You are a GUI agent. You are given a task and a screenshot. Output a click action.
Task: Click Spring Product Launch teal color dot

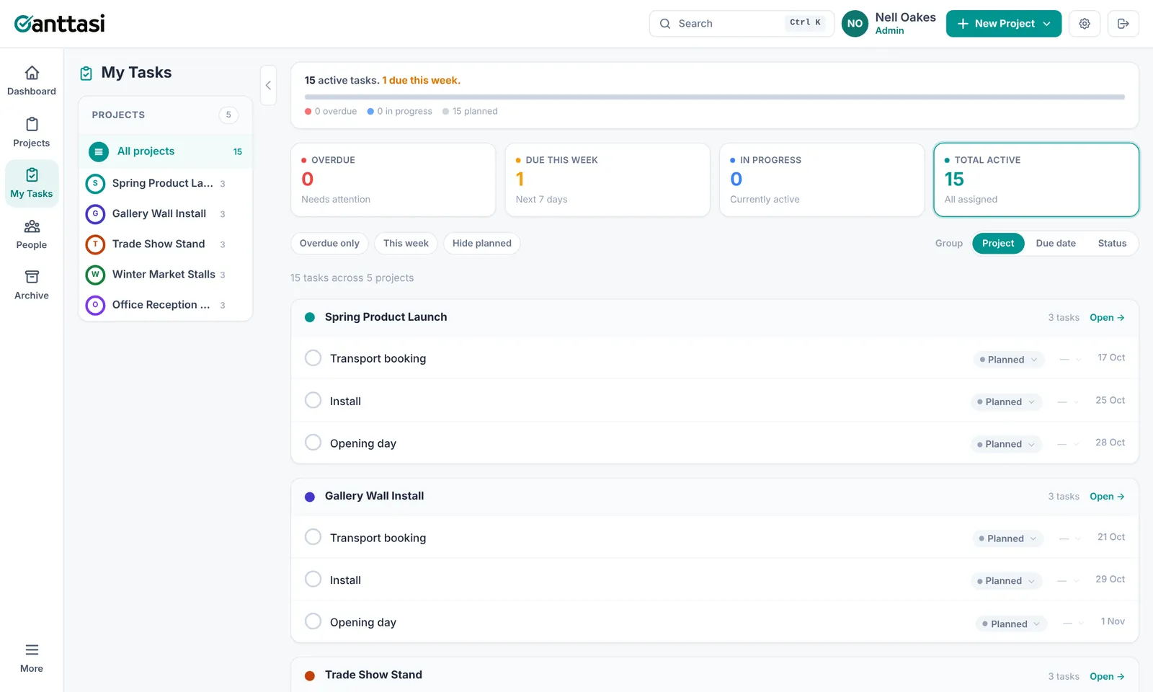click(x=310, y=318)
